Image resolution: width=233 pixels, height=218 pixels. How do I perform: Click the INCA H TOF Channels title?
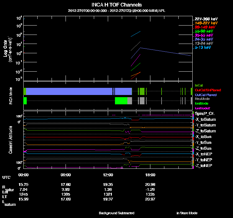point(116,5)
